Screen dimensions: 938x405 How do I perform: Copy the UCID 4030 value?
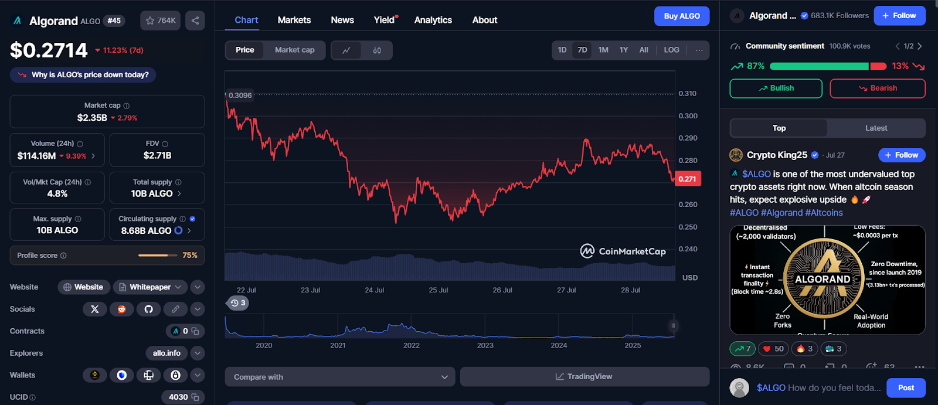[x=195, y=397]
